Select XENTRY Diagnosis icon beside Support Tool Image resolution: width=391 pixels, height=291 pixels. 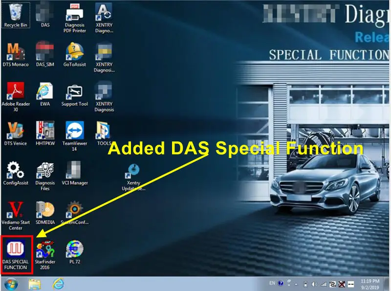tap(104, 96)
